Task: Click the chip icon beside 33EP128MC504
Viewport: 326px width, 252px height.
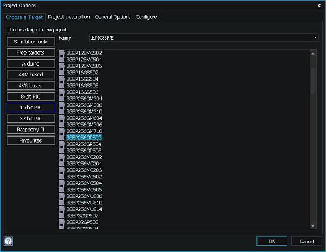Action: pyautogui.click(x=61, y=59)
